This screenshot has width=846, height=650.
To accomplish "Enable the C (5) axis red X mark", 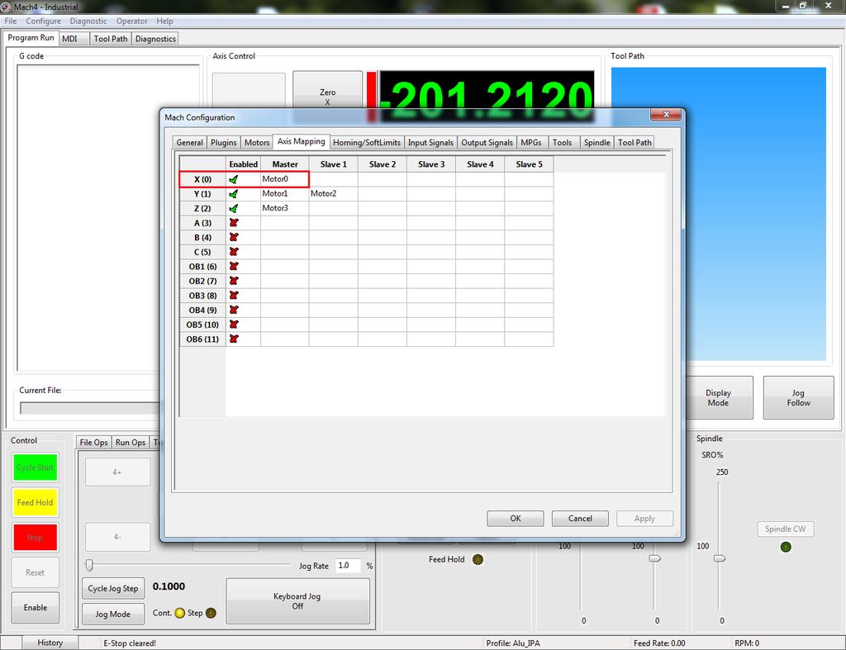I will 234,252.
